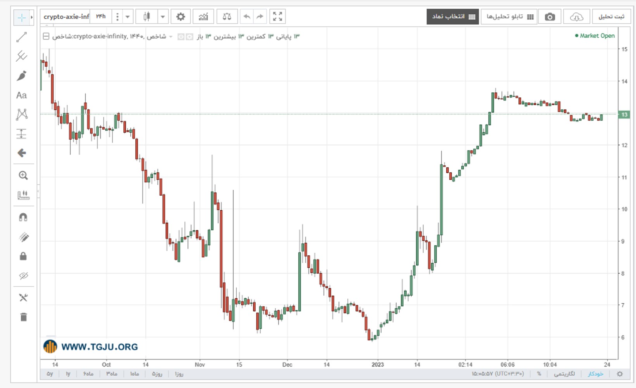Expand the شاخص legend dropdown arrow

171,36
